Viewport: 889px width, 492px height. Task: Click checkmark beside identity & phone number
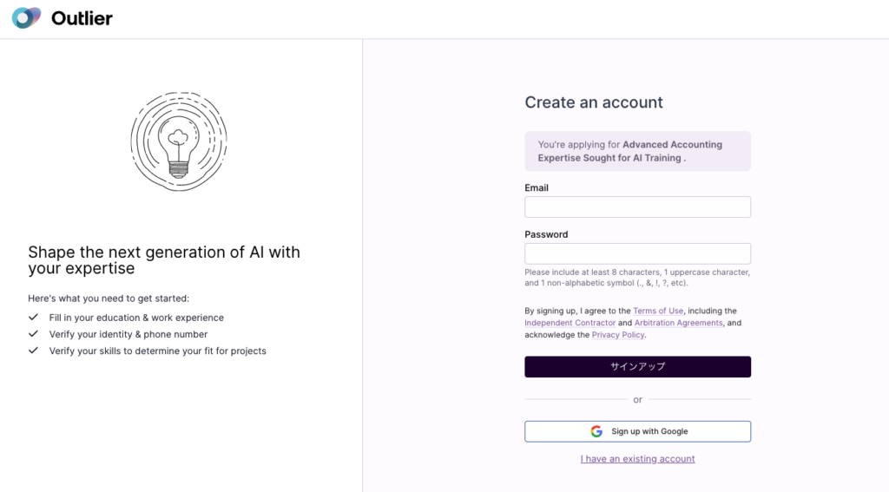pos(34,334)
